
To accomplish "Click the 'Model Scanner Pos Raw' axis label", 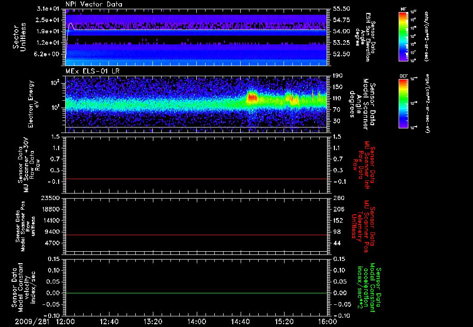I will (25, 226).
